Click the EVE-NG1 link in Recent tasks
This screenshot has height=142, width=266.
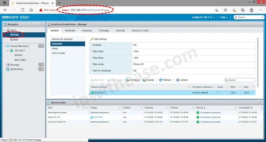[99, 117]
